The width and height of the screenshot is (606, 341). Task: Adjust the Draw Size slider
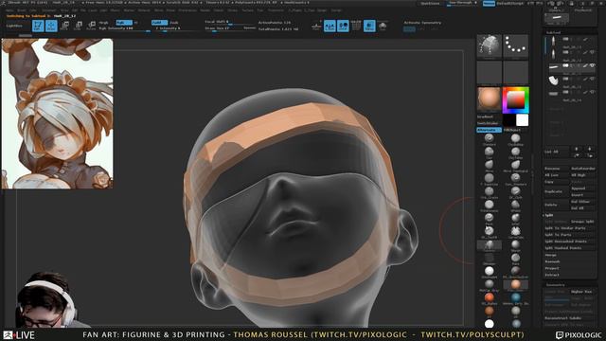pos(230,28)
